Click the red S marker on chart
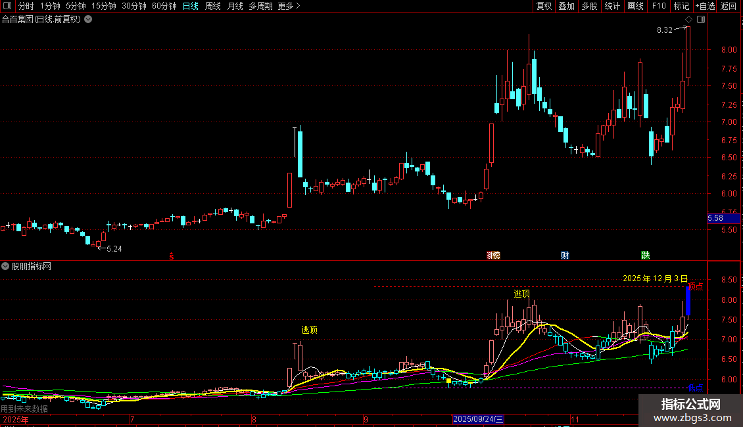The image size is (743, 427). click(172, 256)
